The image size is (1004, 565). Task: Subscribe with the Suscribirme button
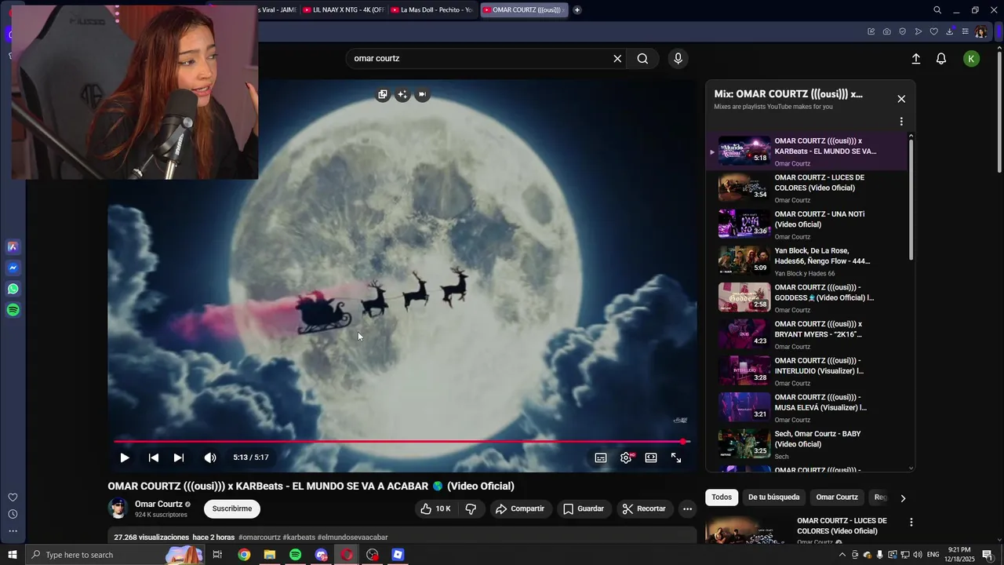point(232,508)
